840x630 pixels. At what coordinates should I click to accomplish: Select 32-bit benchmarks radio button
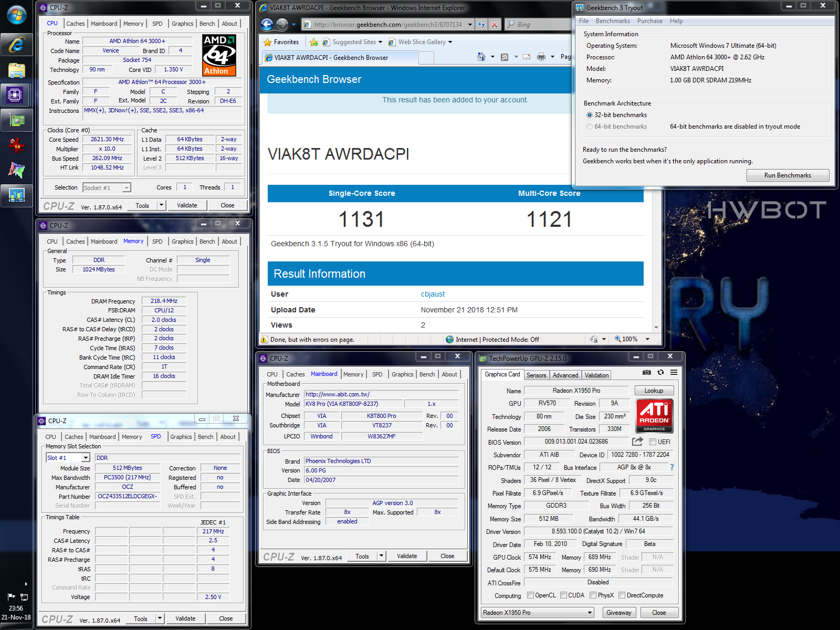(x=590, y=115)
